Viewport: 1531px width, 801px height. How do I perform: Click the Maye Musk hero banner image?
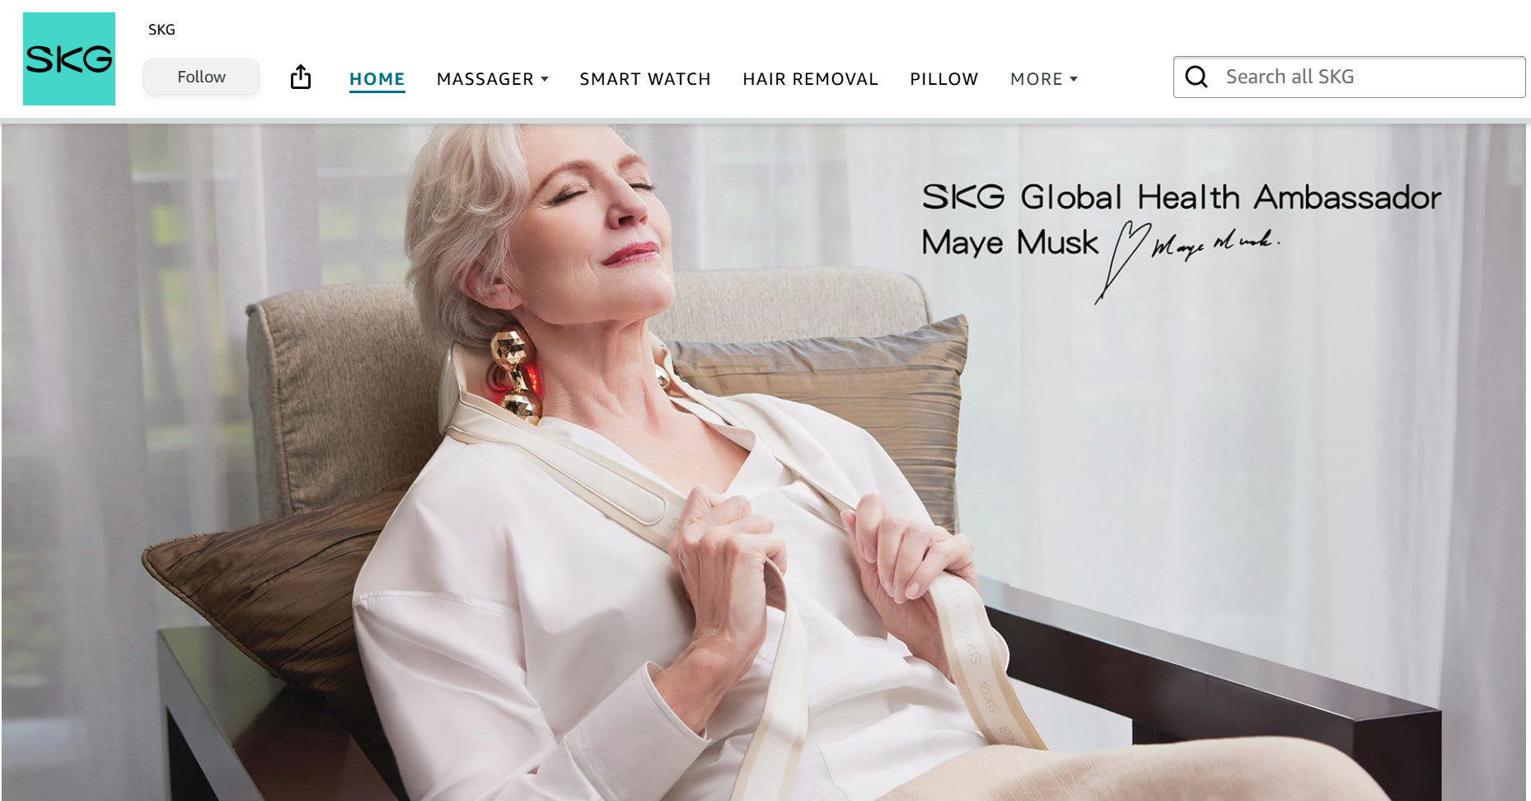coord(764,462)
